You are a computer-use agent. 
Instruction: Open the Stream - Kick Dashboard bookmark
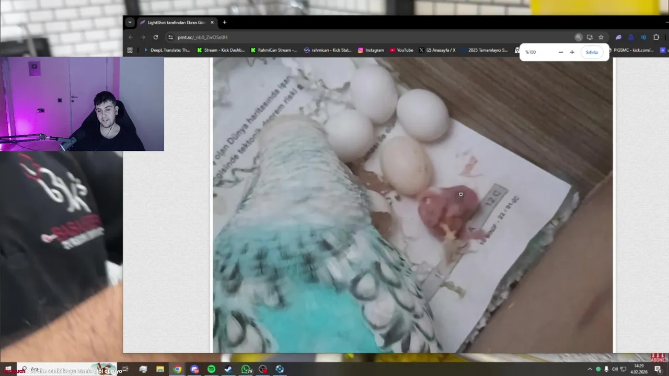coord(221,50)
